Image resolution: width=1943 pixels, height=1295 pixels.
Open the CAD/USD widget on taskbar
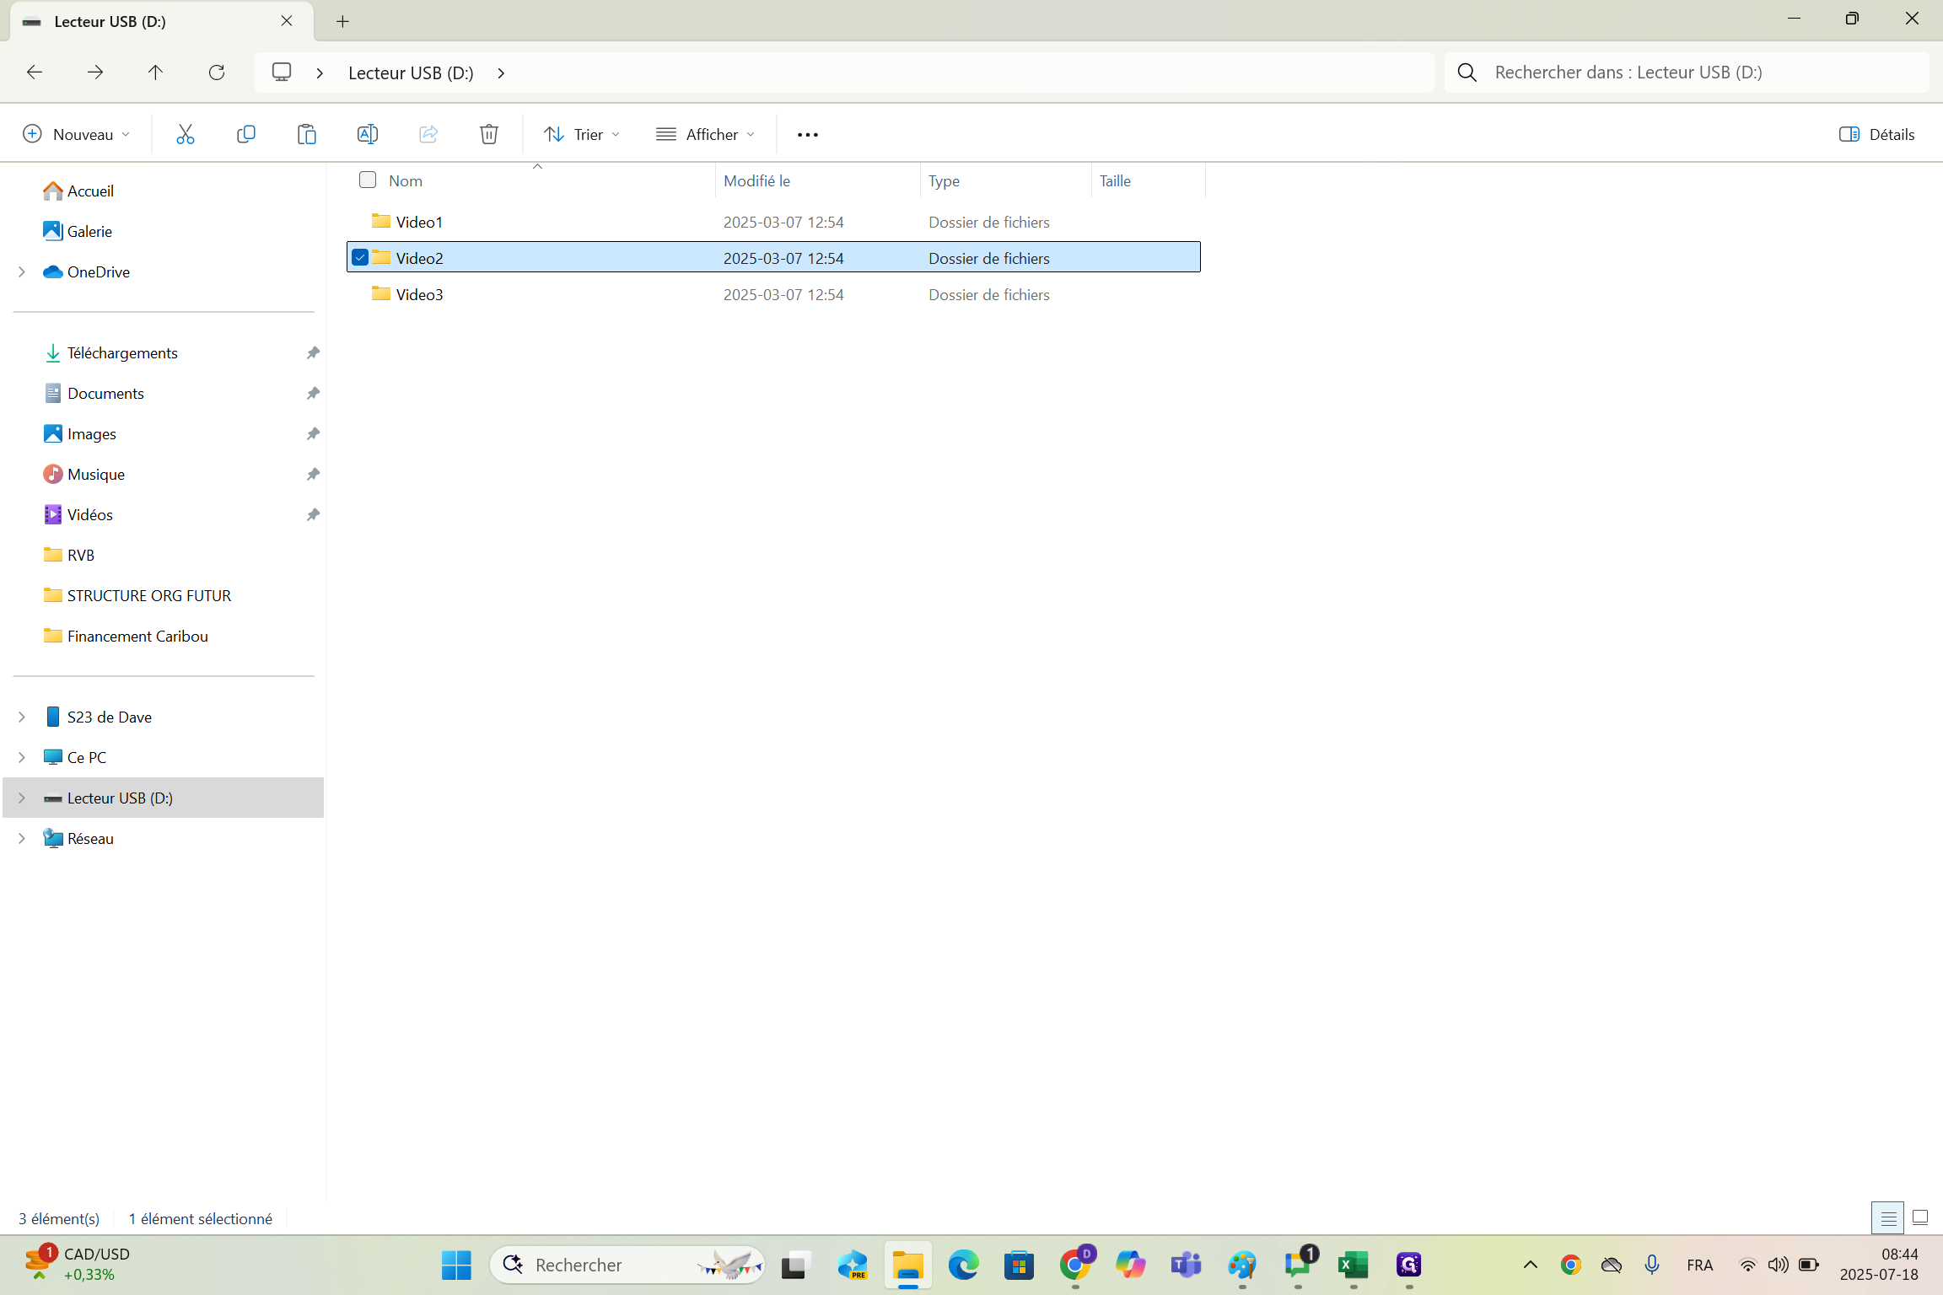[76, 1264]
